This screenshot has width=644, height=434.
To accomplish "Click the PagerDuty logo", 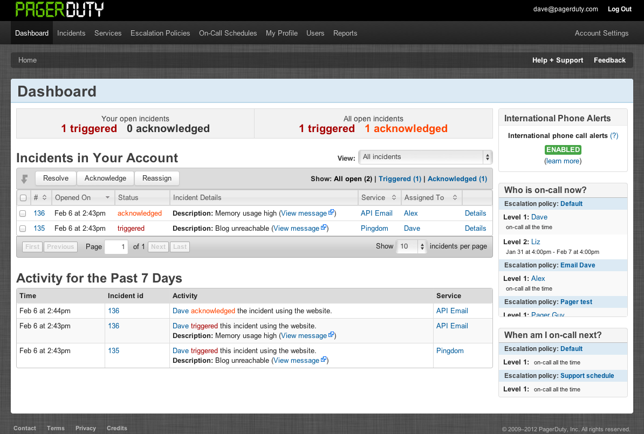I will coord(59,9).
